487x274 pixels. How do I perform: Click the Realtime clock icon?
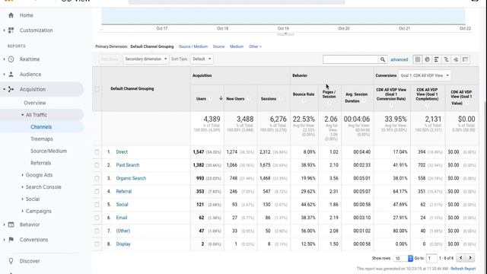pos(11,59)
